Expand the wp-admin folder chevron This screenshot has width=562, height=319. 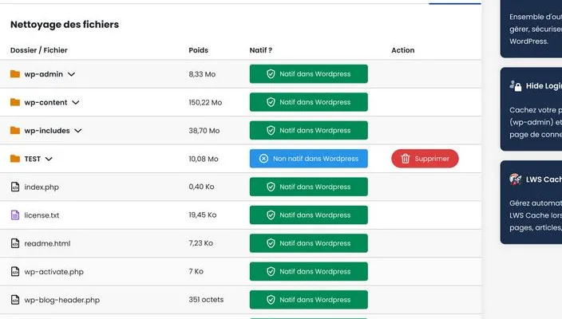[71, 74]
